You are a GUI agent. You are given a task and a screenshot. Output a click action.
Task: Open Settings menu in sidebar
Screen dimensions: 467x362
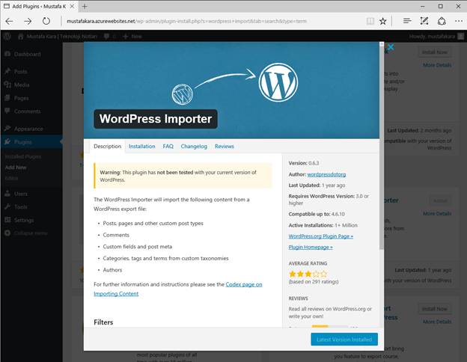point(24,221)
